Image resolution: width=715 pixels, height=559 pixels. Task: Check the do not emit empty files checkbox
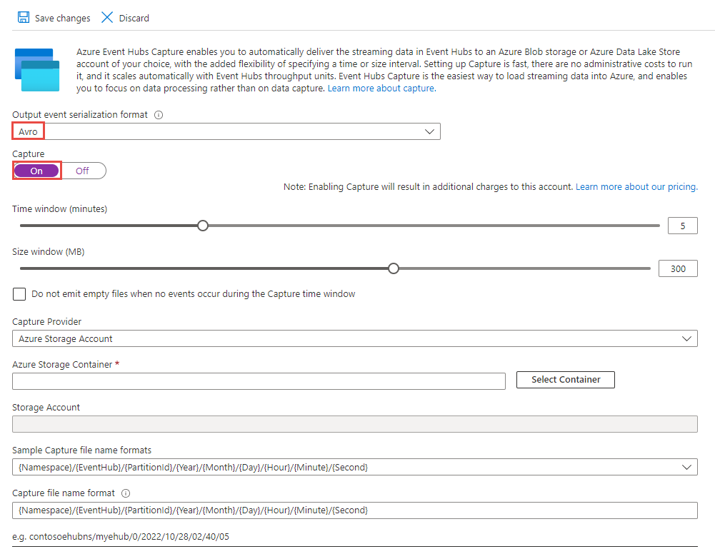coord(19,293)
